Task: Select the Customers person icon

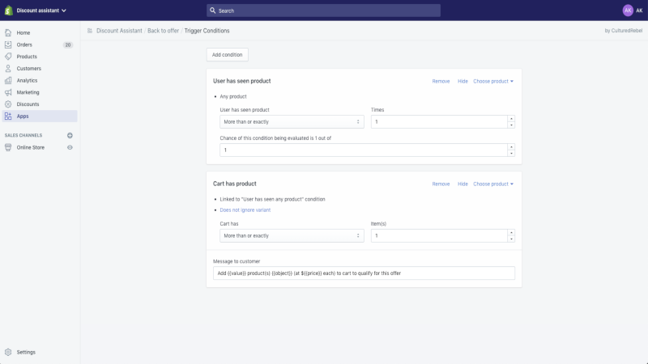Action: tap(8, 69)
